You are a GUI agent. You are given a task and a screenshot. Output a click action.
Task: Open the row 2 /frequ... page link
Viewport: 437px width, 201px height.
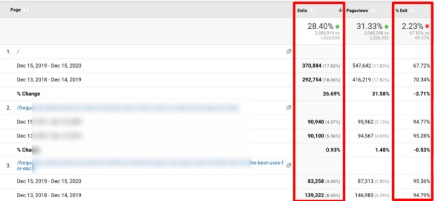click(x=128, y=108)
